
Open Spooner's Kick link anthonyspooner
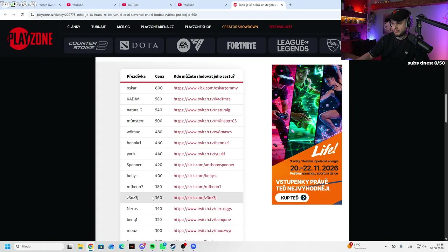pos(204,165)
